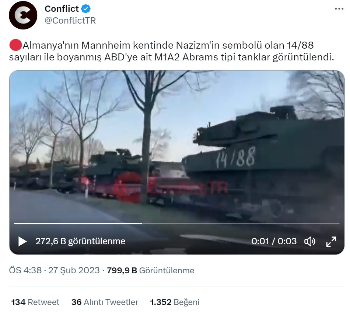View the 134 Retweet list
This screenshot has height=312, width=350.
(35, 302)
